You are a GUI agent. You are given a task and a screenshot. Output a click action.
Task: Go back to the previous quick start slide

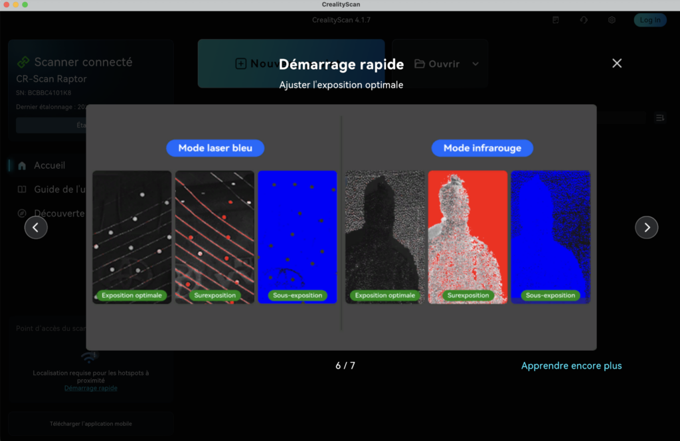(x=36, y=227)
